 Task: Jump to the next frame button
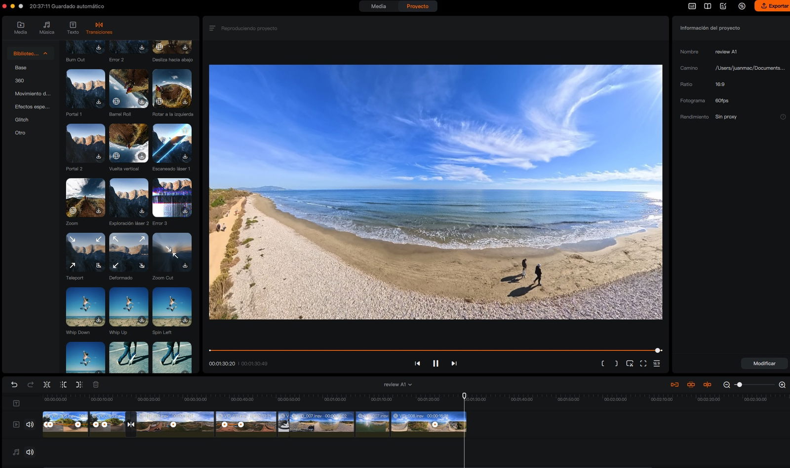(454, 363)
